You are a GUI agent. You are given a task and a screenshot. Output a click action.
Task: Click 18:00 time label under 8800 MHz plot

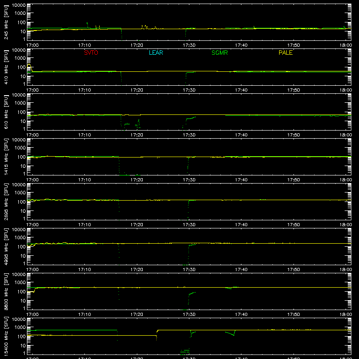(346, 315)
